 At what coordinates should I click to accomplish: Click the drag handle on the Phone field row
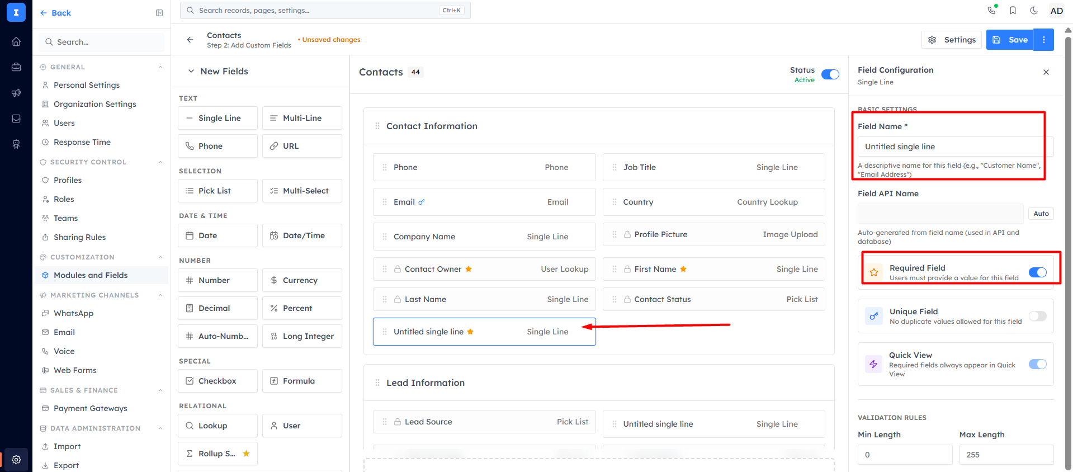(x=385, y=167)
